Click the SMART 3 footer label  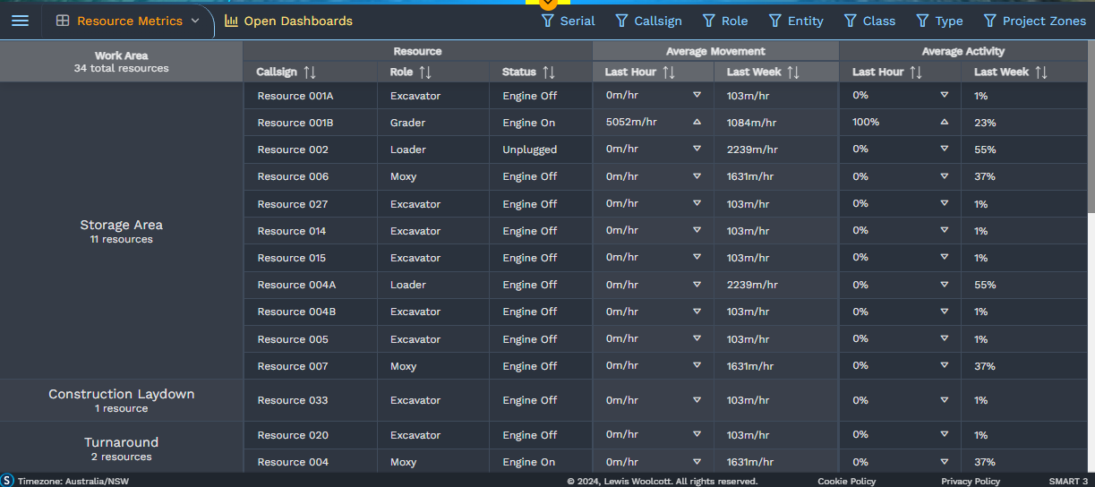[x=1068, y=482]
